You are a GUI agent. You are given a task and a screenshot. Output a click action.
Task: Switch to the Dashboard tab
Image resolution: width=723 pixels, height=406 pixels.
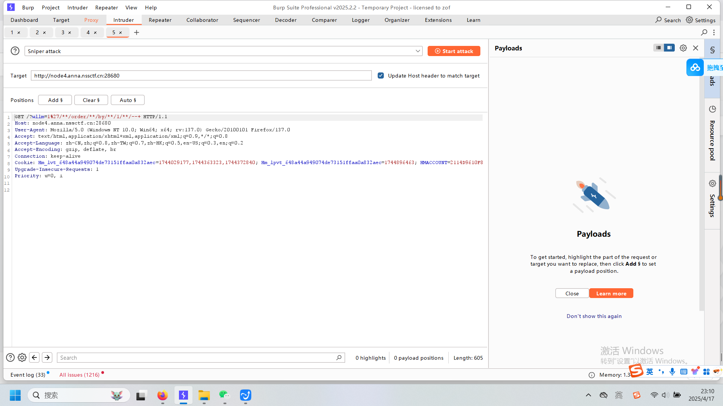24,20
